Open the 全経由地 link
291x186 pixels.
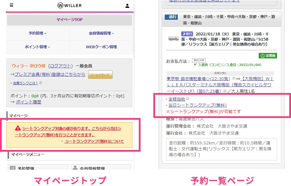pyautogui.click(x=177, y=99)
